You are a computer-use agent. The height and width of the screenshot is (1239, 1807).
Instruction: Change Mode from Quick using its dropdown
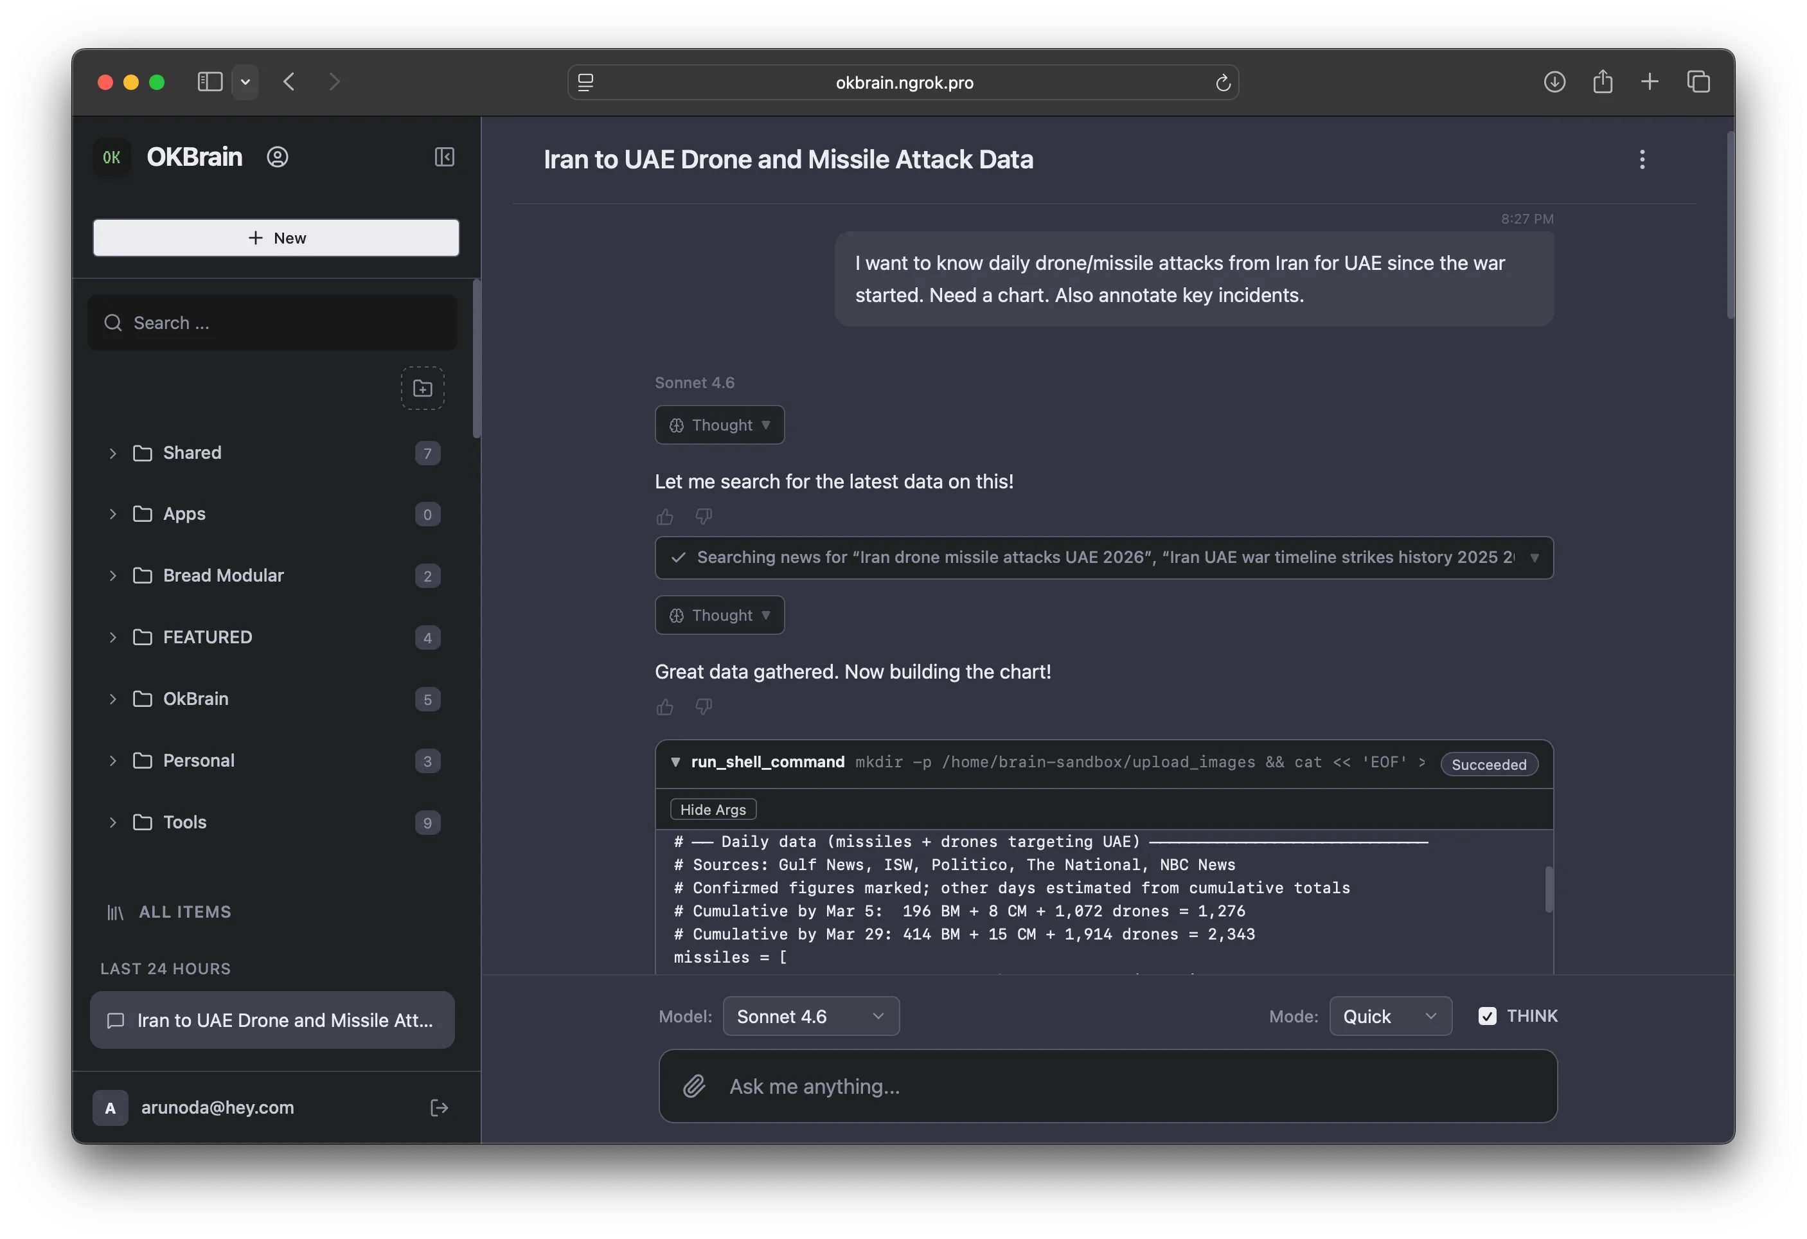pyautogui.click(x=1389, y=1016)
